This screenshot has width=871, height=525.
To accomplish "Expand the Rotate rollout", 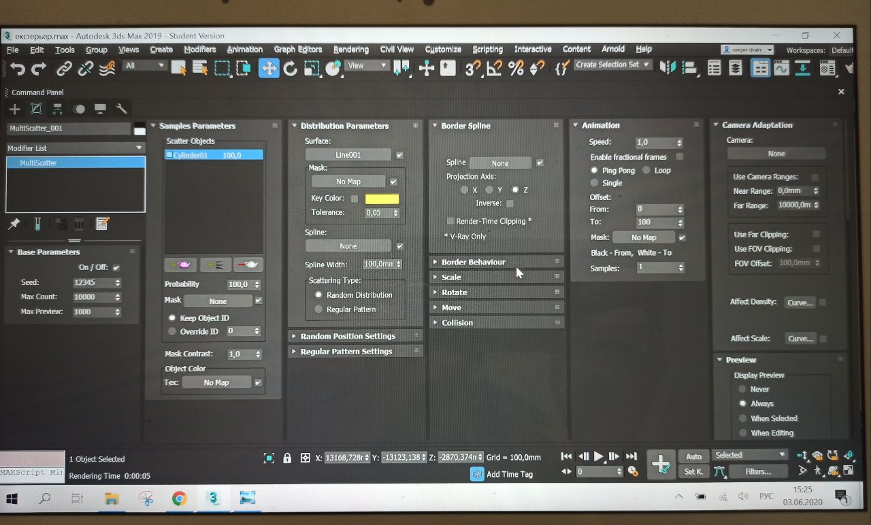I will [x=496, y=292].
